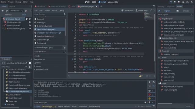The image size is (195, 109).
Task: Click the warnings indicator showing 2
Action: [x=141, y=76]
